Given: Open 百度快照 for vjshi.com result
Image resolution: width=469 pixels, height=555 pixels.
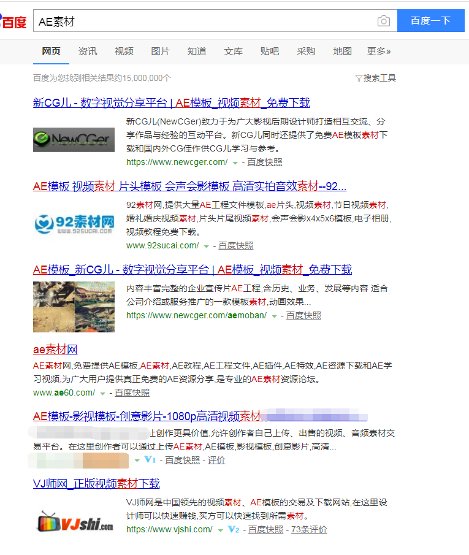Looking at the screenshot, I should tap(266, 529).
